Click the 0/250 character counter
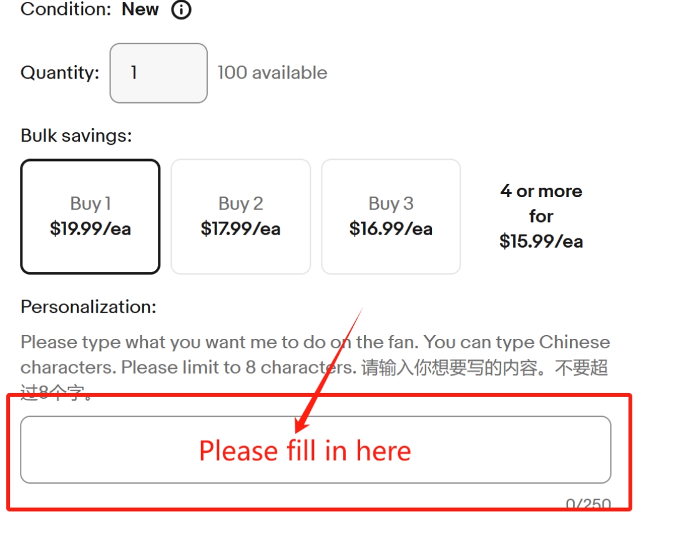 589,504
